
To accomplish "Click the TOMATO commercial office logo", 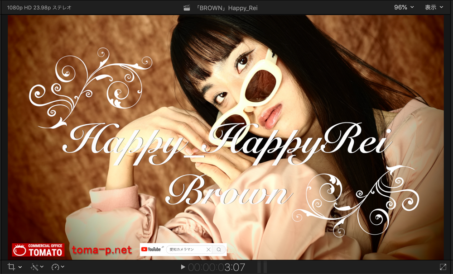I will tap(38, 250).
